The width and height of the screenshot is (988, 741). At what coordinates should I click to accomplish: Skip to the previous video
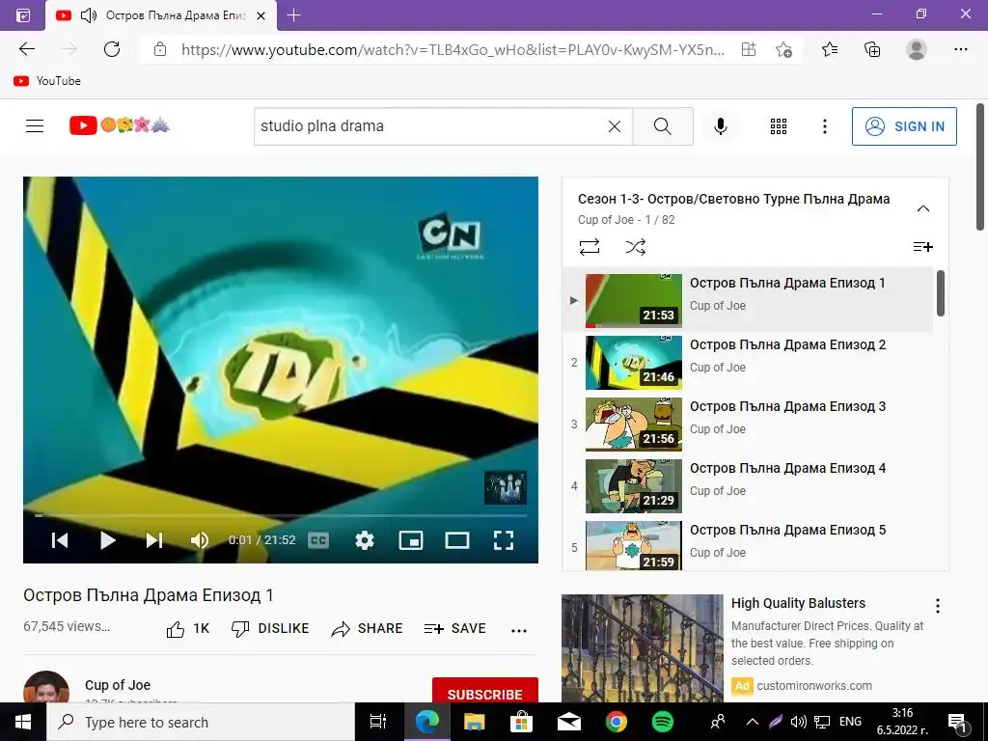click(60, 540)
